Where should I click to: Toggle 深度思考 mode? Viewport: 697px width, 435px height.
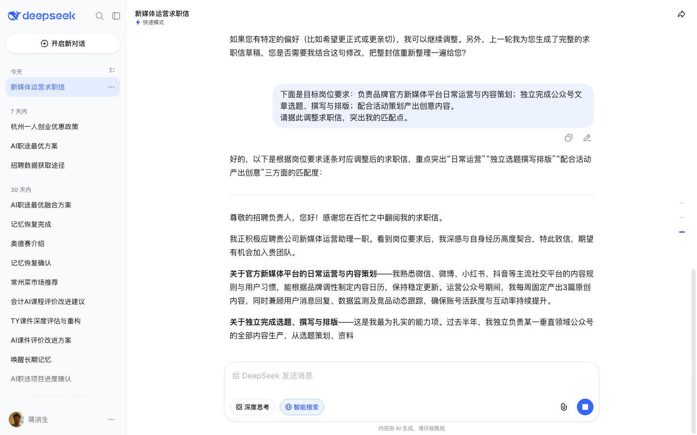(253, 407)
